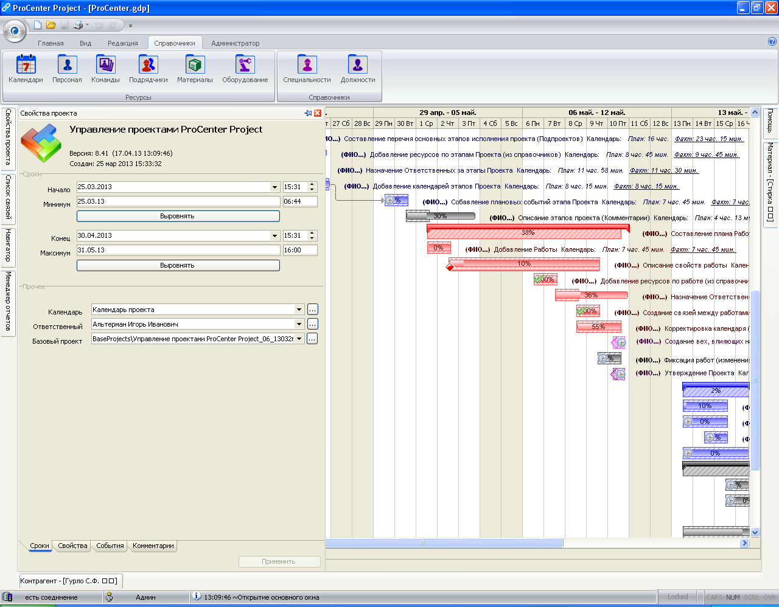This screenshot has height=607, width=779.
Task: Open the Календари reference
Action: click(x=26, y=69)
